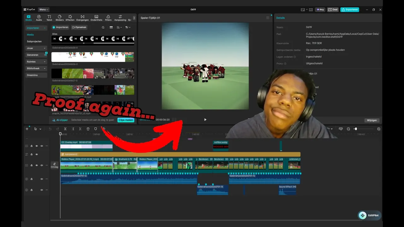Hide the Aanpassen2 adjustment track

tap(37, 154)
